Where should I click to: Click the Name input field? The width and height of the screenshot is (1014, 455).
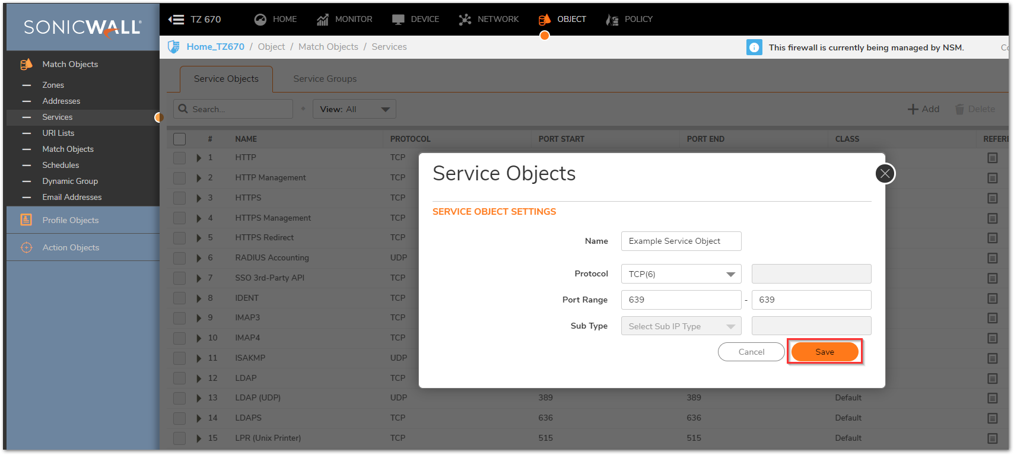tap(681, 241)
